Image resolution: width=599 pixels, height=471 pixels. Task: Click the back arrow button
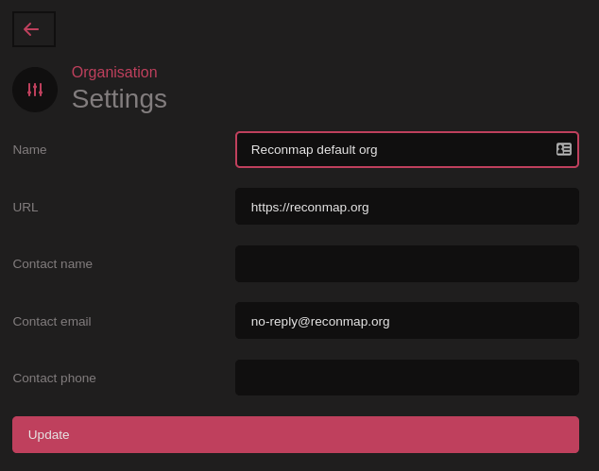(34, 29)
